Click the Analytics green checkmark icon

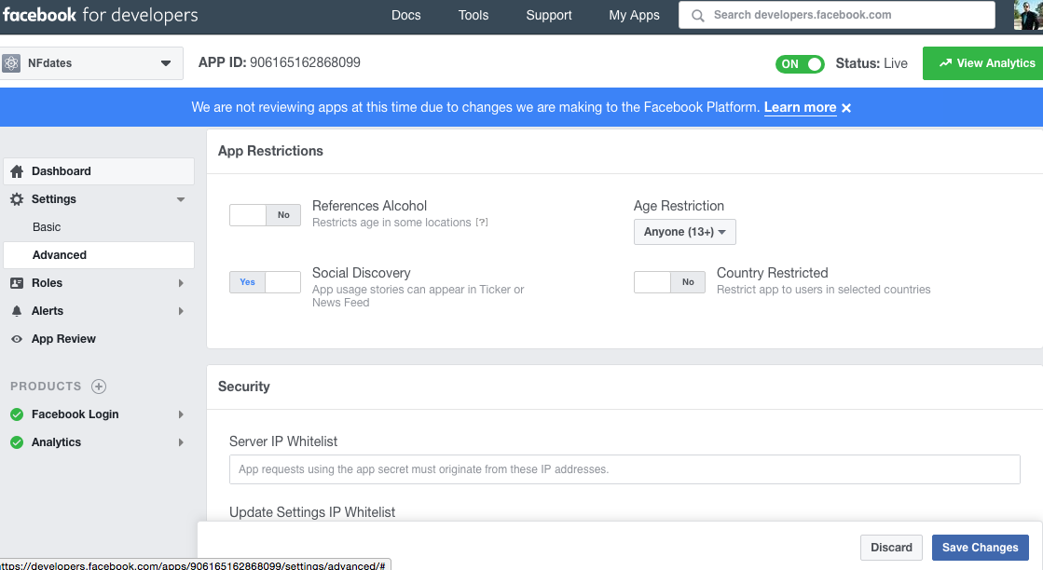coord(17,442)
